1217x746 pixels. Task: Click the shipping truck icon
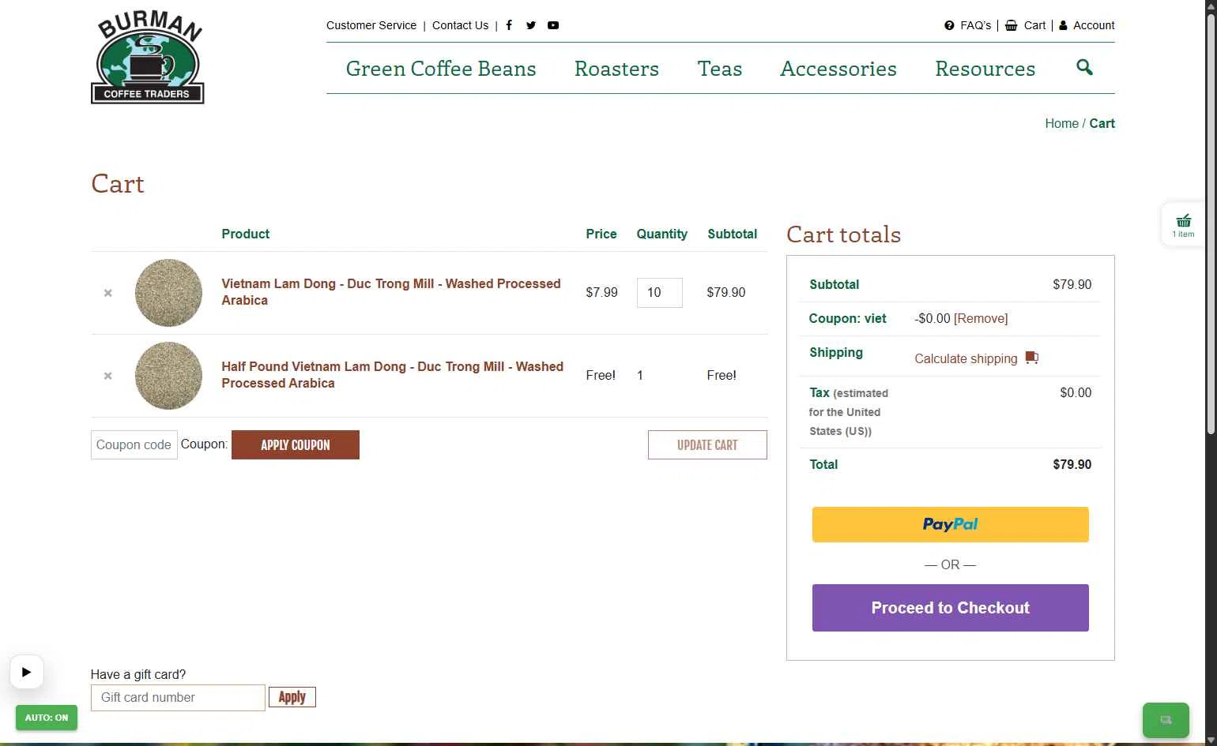[x=1031, y=358]
